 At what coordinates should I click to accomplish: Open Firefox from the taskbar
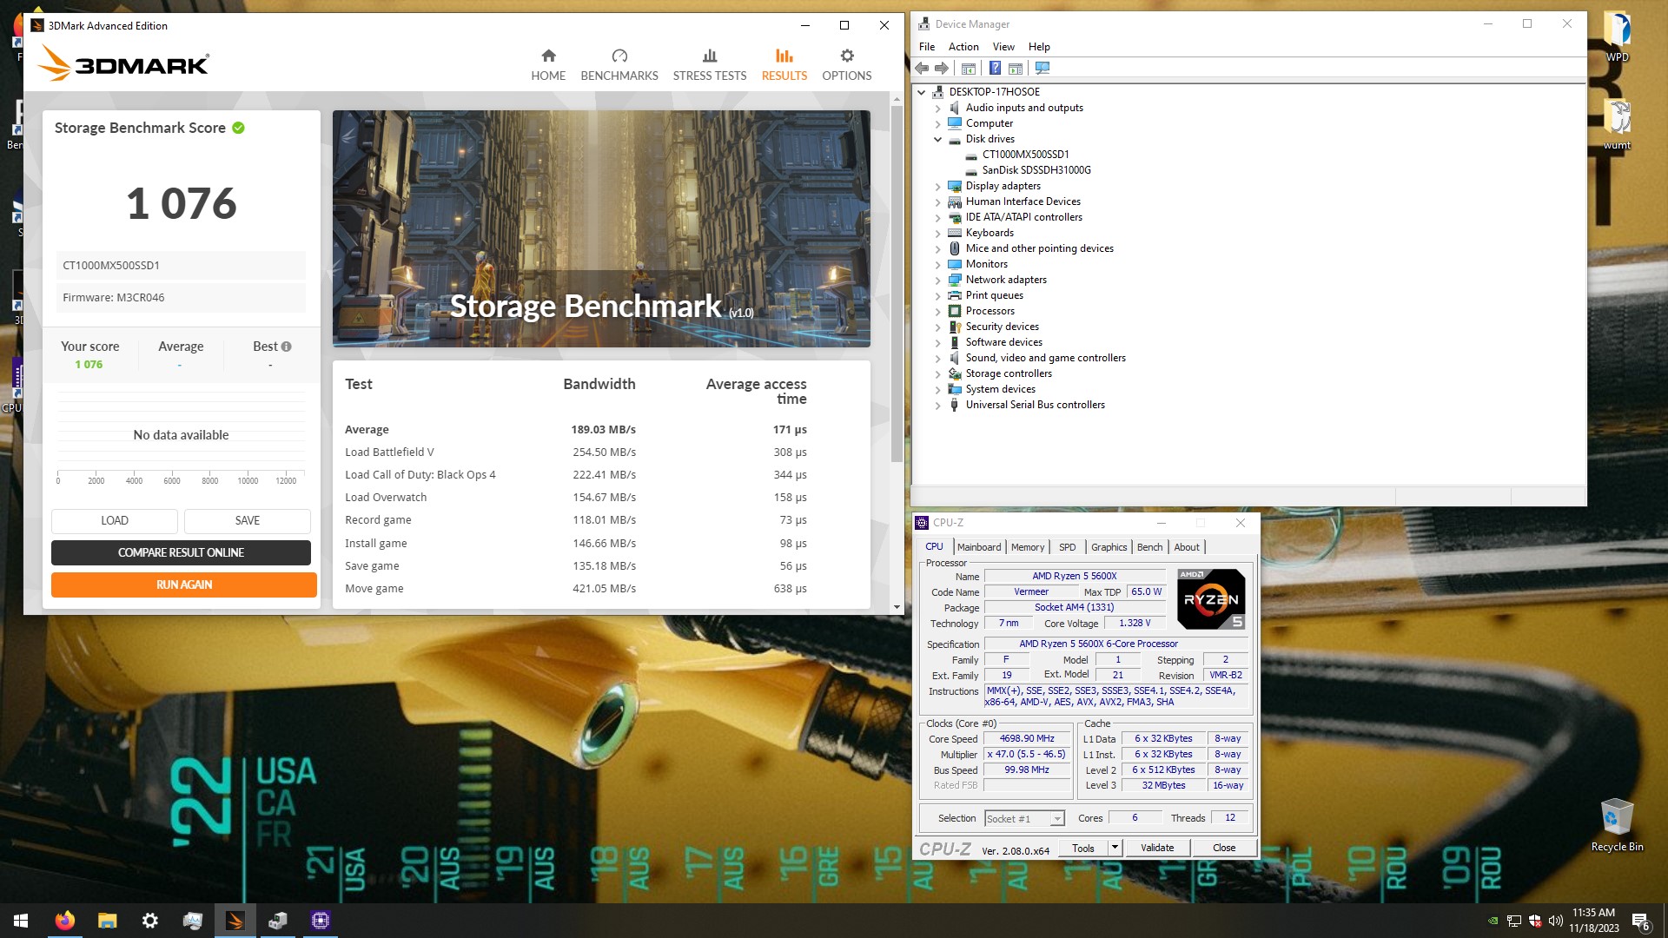click(64, 921)
